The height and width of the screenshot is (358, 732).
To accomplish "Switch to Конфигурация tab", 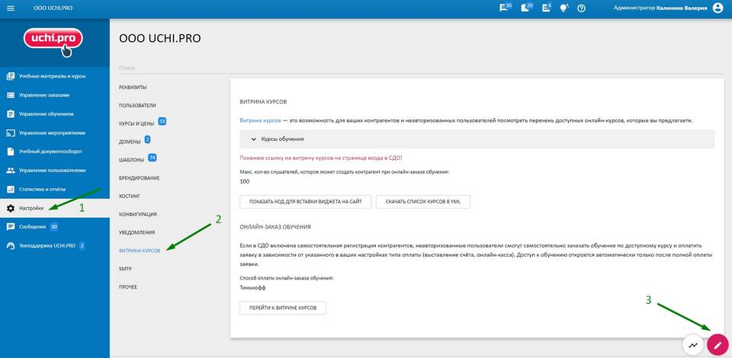I will point(138,215).
